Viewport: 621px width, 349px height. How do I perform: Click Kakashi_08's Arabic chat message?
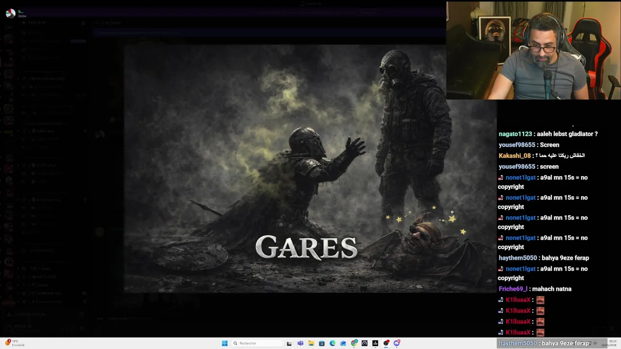541,156
